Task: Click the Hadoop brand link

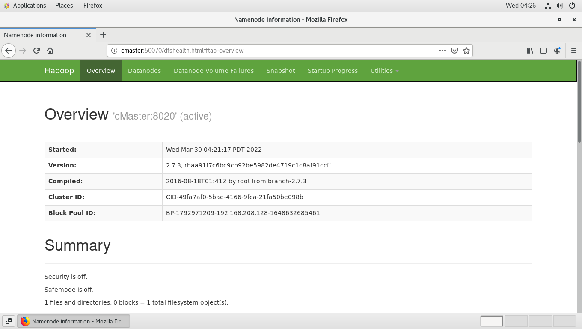Action: point(59,71)
